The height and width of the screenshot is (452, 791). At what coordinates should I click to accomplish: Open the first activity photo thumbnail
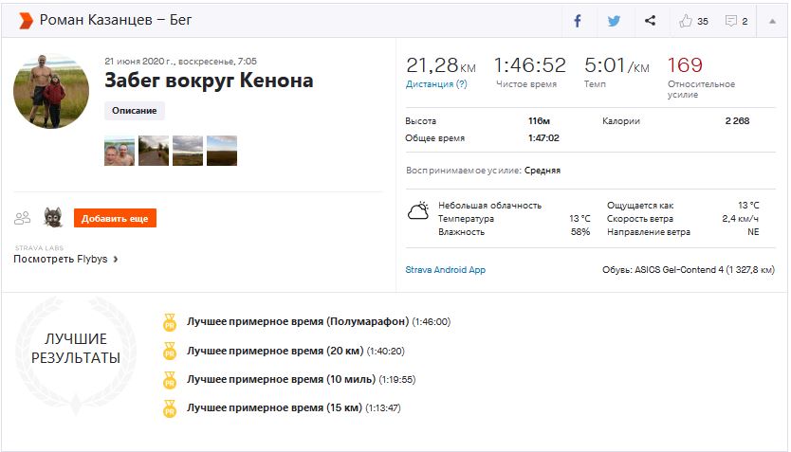[x=120, y=151]
